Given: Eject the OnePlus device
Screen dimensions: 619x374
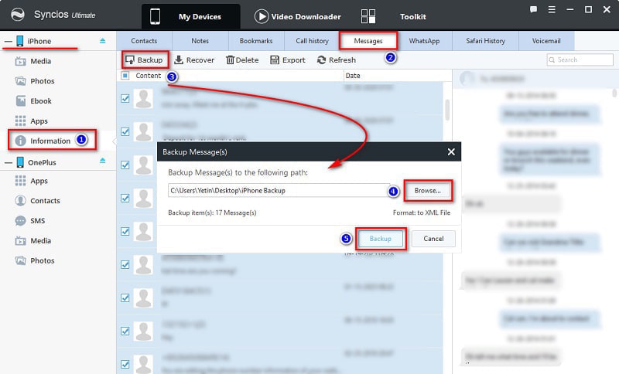Looking at the screenshot, I should [103, 161].
